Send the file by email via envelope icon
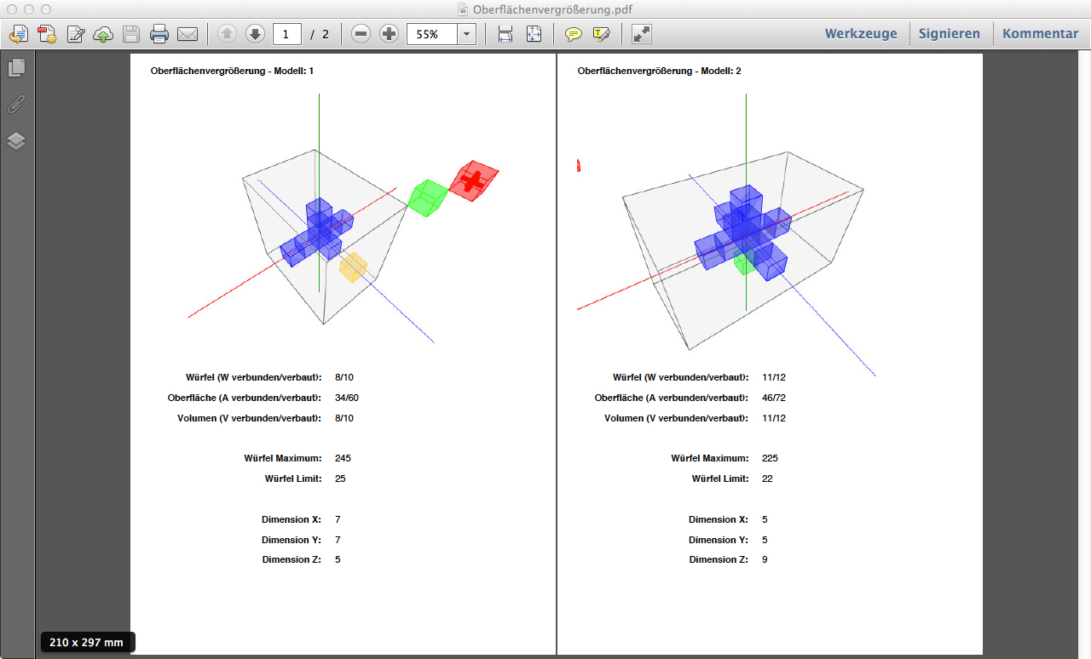The width and height of the screenshot is (1091, 659). pyautogui.click(x=188, y=34)
